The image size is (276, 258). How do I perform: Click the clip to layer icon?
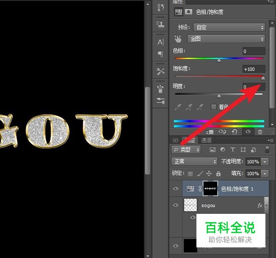click(210, 132)
